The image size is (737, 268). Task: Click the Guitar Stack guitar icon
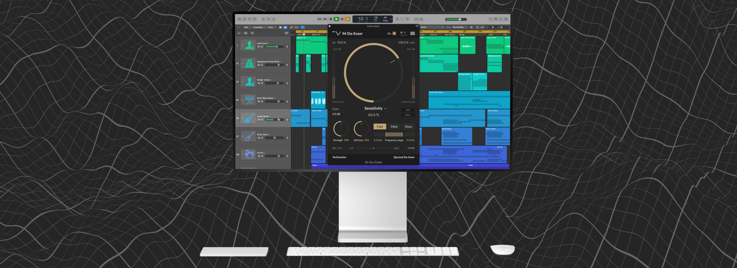click(249, 118)
